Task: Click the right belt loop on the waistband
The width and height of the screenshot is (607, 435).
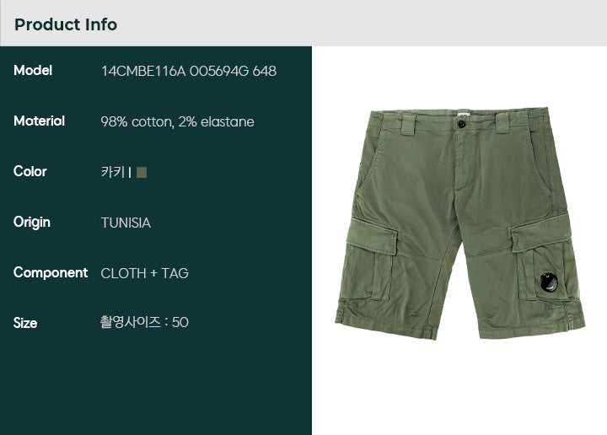Action: 502,123
